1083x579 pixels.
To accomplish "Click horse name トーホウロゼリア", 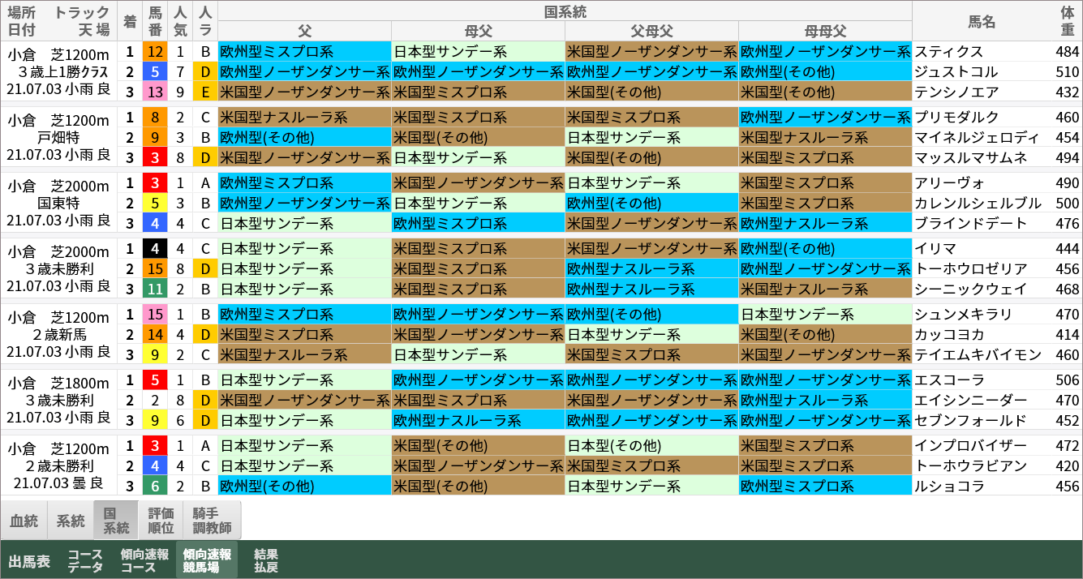I will 971,268.
